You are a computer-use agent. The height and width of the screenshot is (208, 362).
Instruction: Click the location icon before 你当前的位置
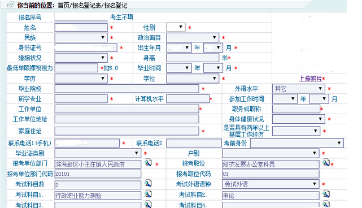point(10,5)
